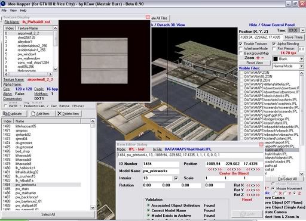
Task: Select texture row alleydoor1
Action: [28, 42]
